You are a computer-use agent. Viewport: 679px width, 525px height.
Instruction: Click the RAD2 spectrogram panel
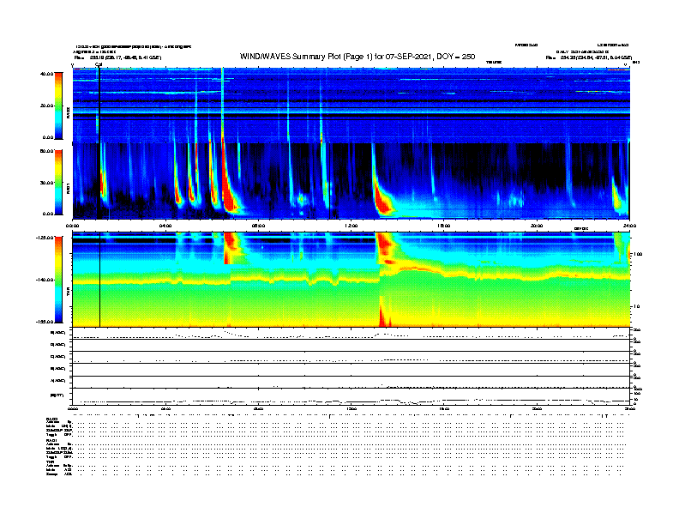[x=352, y=106]
